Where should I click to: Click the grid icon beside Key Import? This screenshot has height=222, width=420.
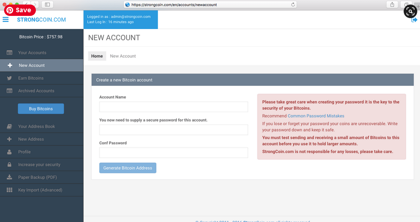pyautogui.click(x=10, y=190)
